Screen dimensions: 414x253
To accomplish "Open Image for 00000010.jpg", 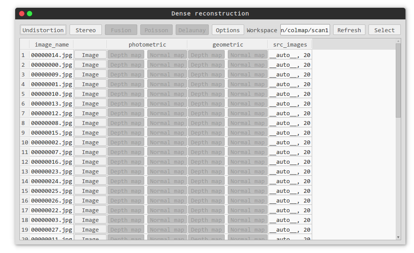I will click(x=90, y=94).
